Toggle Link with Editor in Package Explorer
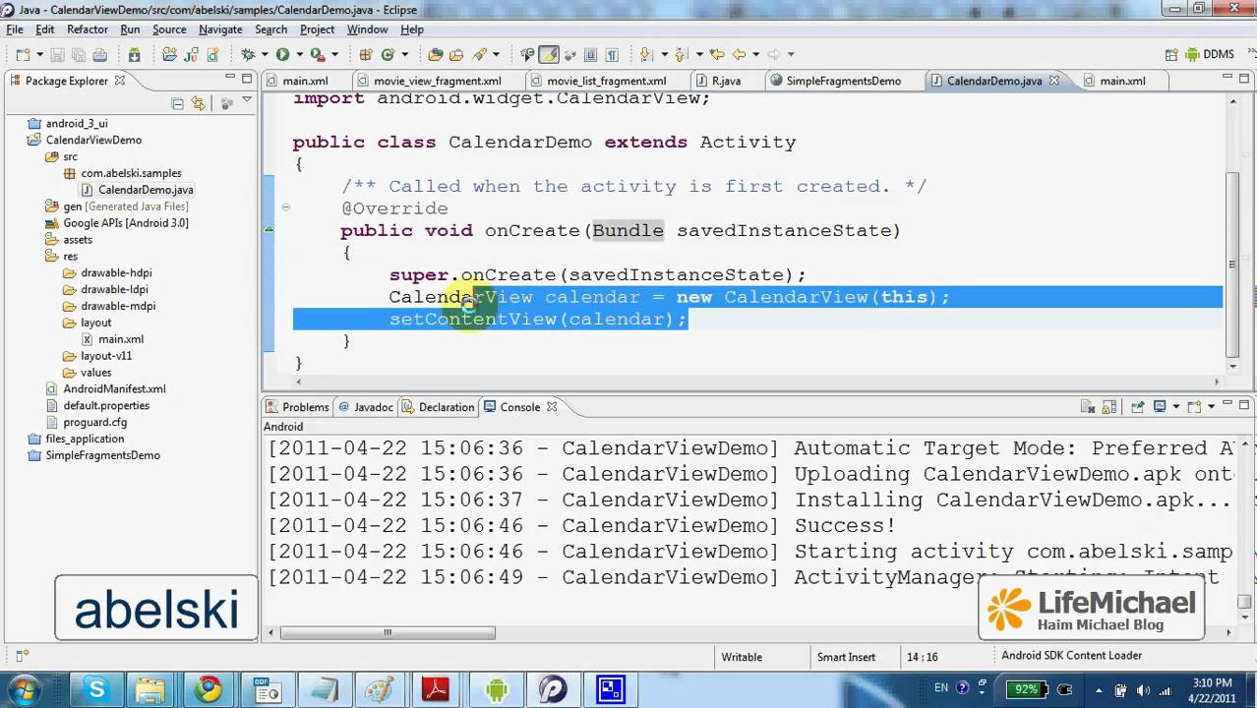 (x=198, y=103)
